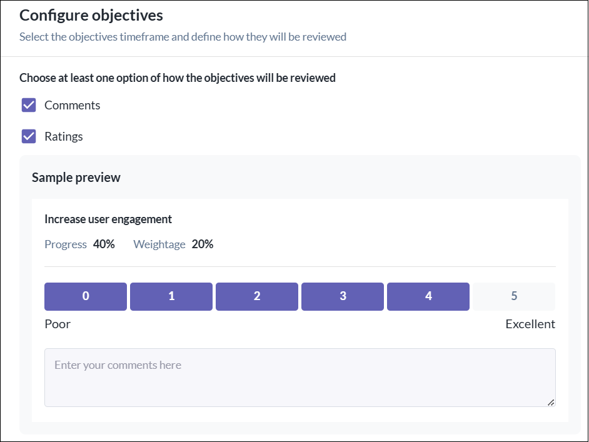Image resolution: width=589 pixels, height=442 pixels.
Task: Click the Comments option label
Action: pos(72,105)
